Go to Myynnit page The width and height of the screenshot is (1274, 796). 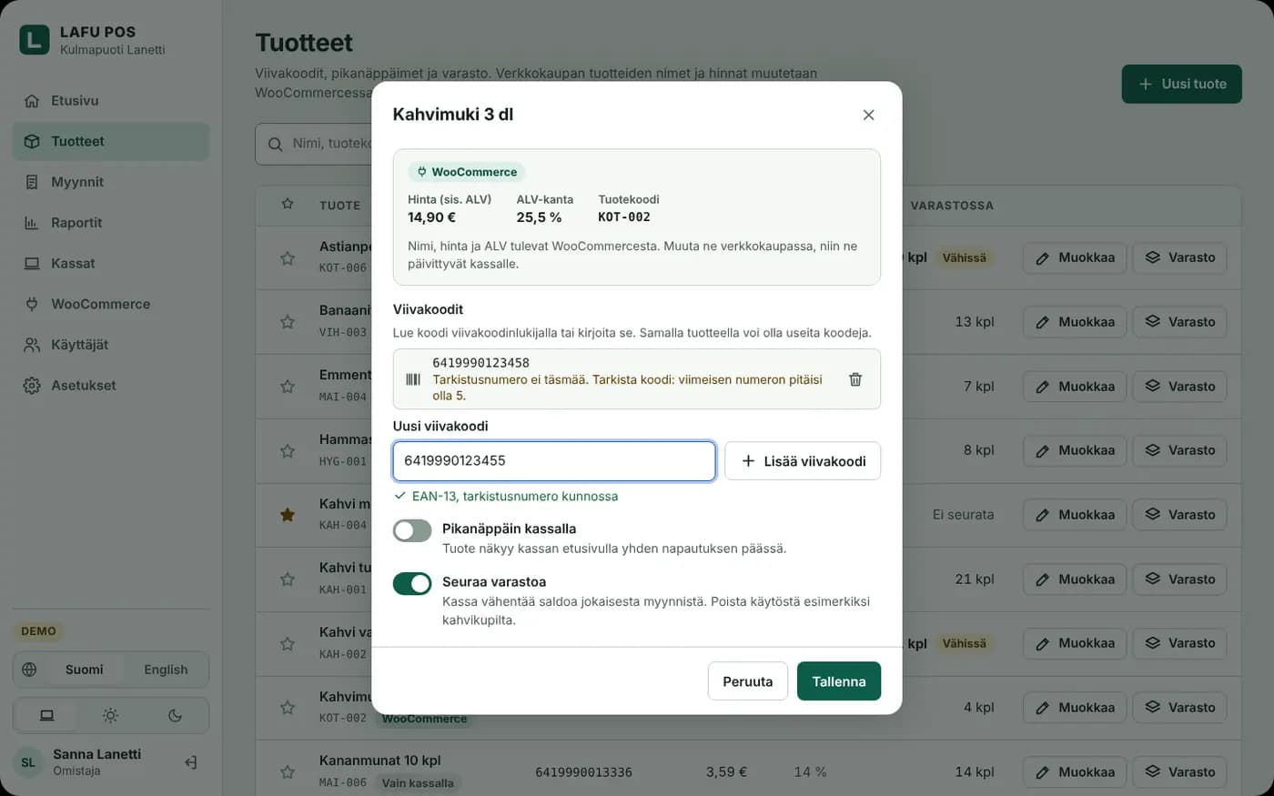coord(111,182)
